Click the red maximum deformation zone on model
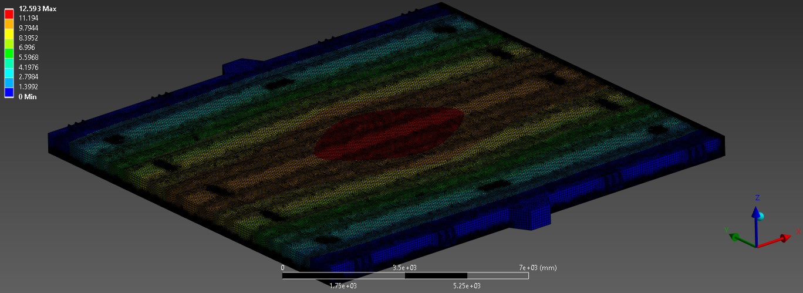803x293 pixels. click(x=389, y=132)
